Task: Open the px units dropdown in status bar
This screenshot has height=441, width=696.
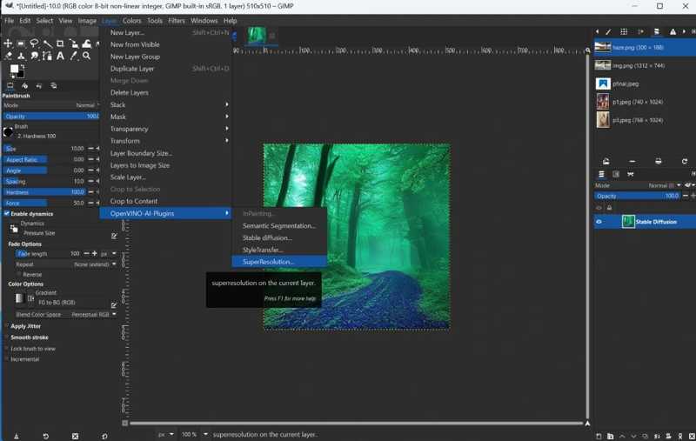Action: coord(165,434)
